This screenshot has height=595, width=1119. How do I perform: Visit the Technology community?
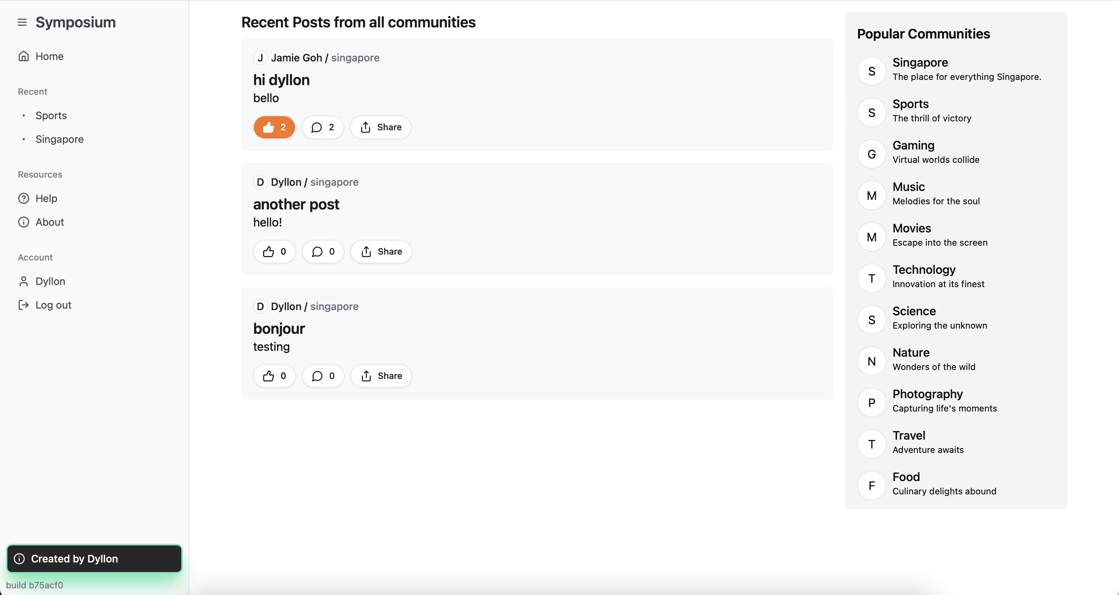point(924,270)
